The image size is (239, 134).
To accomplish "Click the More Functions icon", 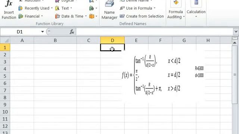I will pyautogui.click(x=91, y=16).
